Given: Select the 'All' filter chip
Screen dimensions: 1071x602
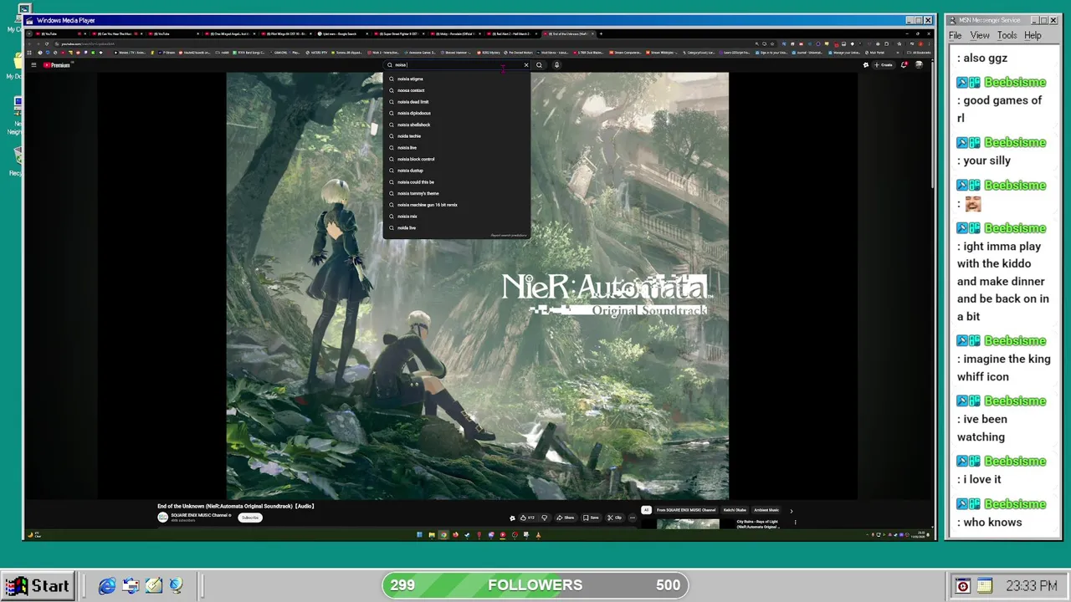Looking at the screenshot, I should point(646,510).
